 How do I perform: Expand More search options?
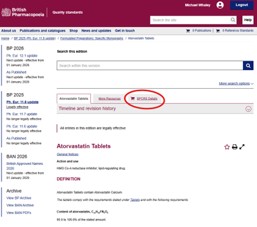[x=236, y=83]
